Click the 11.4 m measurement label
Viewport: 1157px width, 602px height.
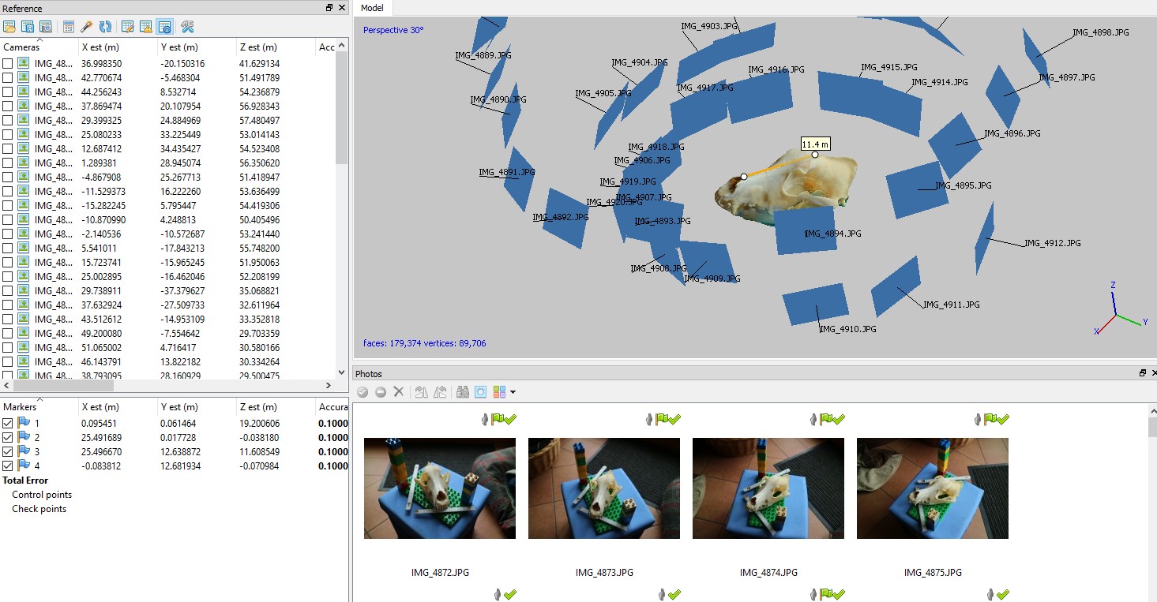pyautogui.click(x=815, y=144)
